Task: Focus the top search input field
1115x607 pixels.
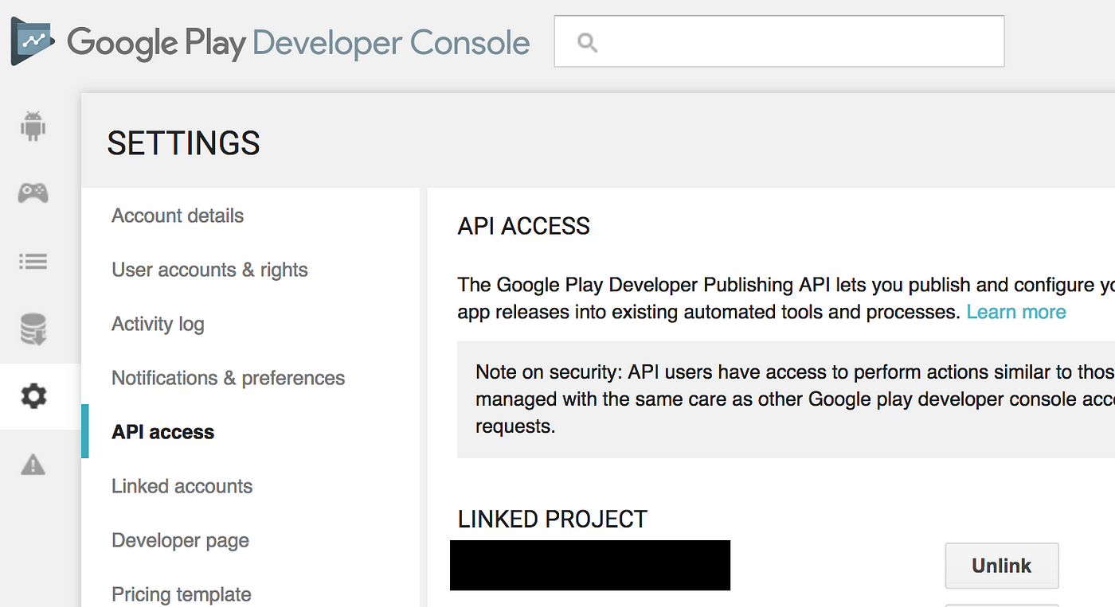Action: [779, 41]
